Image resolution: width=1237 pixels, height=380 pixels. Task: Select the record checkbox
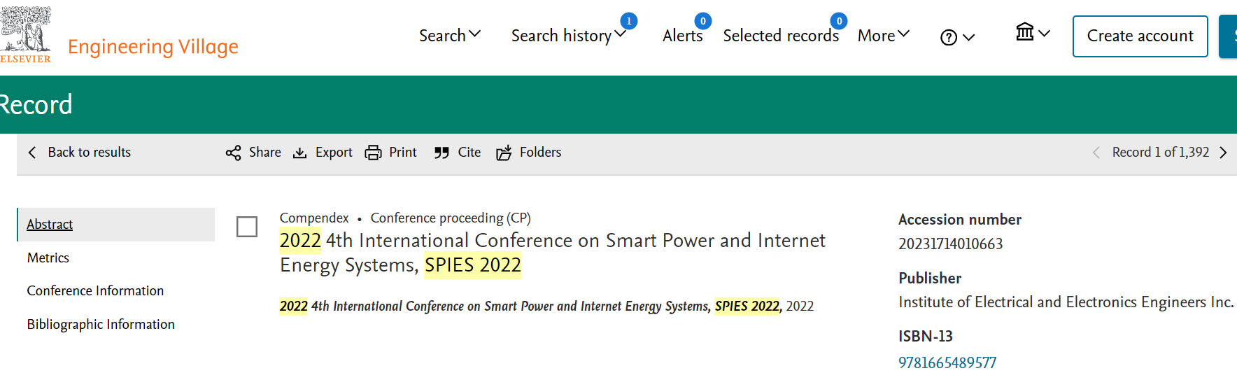coord(247,227)
